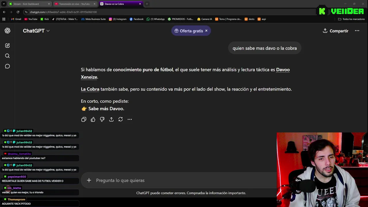Switch to Stream - Kick Dashboard tab
Screen dimensions: 368x207
pyautogui.click(x=26, y=4)
